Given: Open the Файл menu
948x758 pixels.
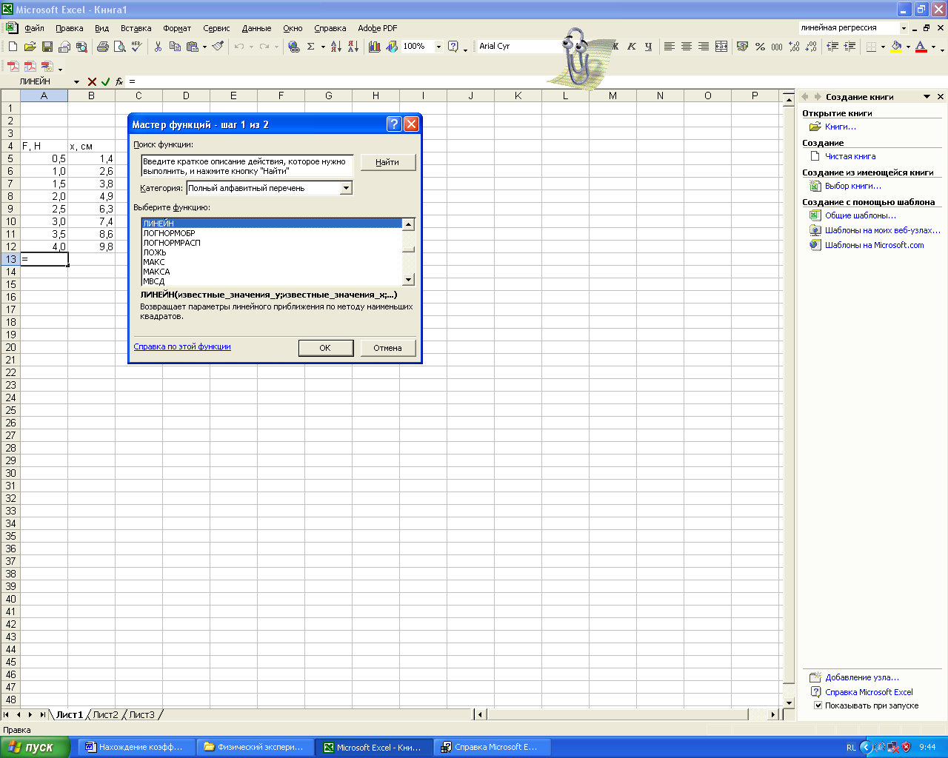Looking at the screenshot, I should pyautogui.click(x=35, y=28).
